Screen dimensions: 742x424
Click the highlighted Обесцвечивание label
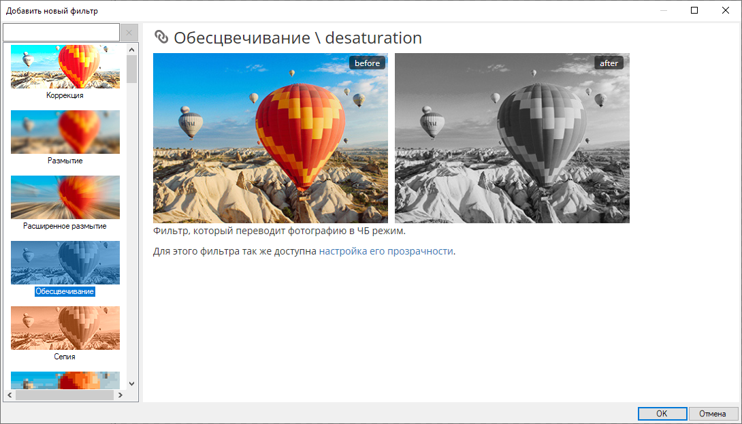pyautogui.click(x=65, y=291)
